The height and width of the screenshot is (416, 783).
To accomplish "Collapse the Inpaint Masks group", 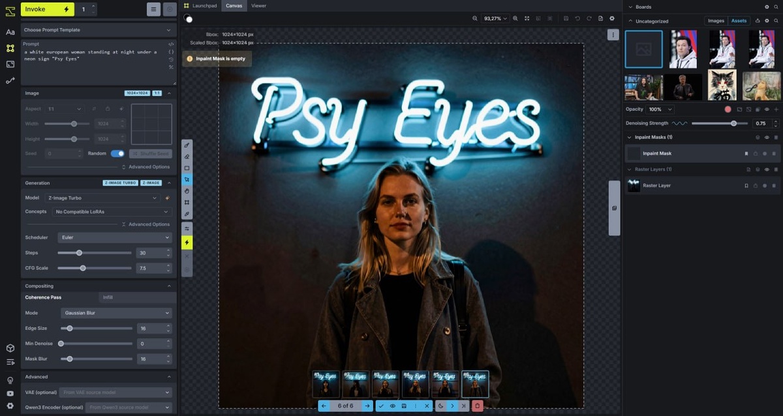I will point(629,138).
